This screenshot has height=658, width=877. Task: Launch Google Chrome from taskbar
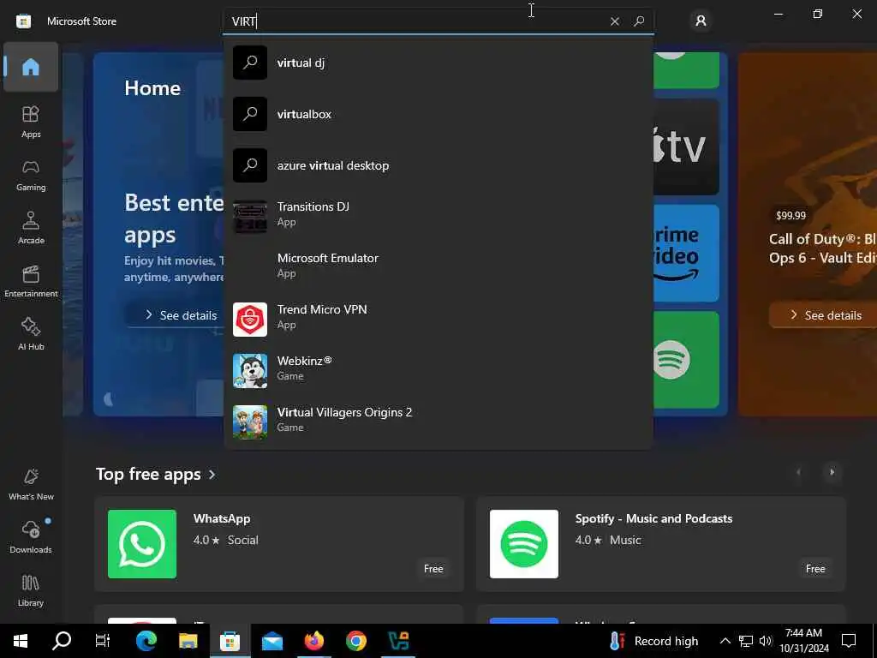[356, 641]
